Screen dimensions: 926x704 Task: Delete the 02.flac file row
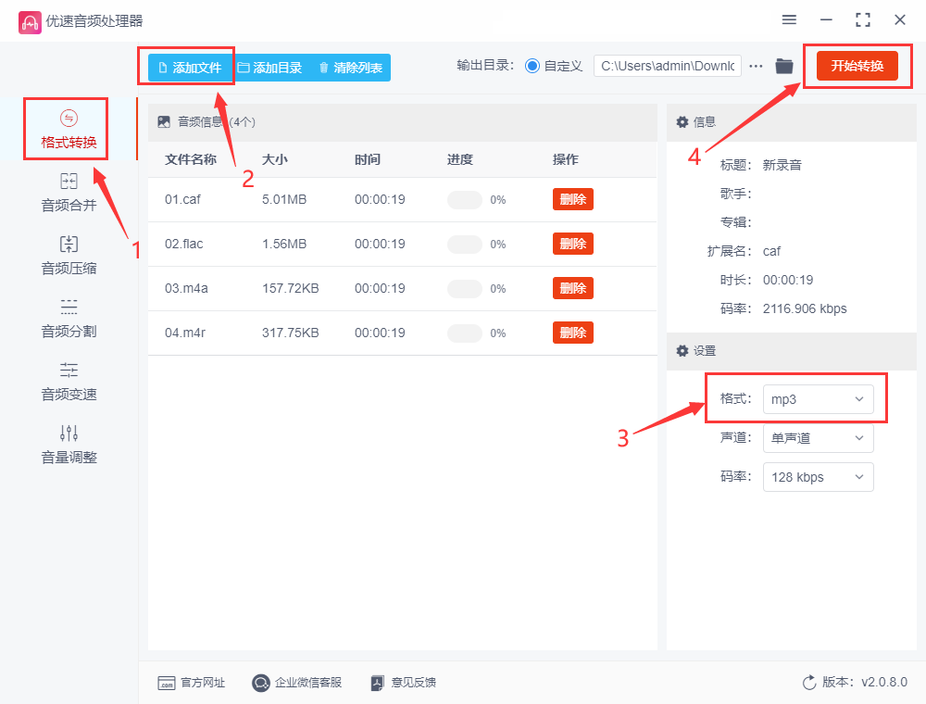pos(573,244)
